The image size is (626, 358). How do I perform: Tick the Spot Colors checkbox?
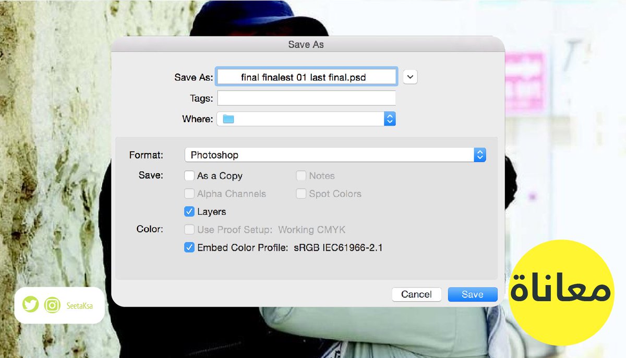[301, 194]
